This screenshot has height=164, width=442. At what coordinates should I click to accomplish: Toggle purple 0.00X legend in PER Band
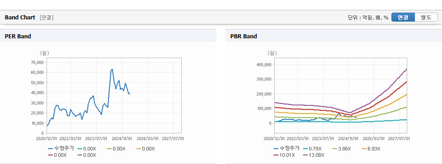point(87,155)
